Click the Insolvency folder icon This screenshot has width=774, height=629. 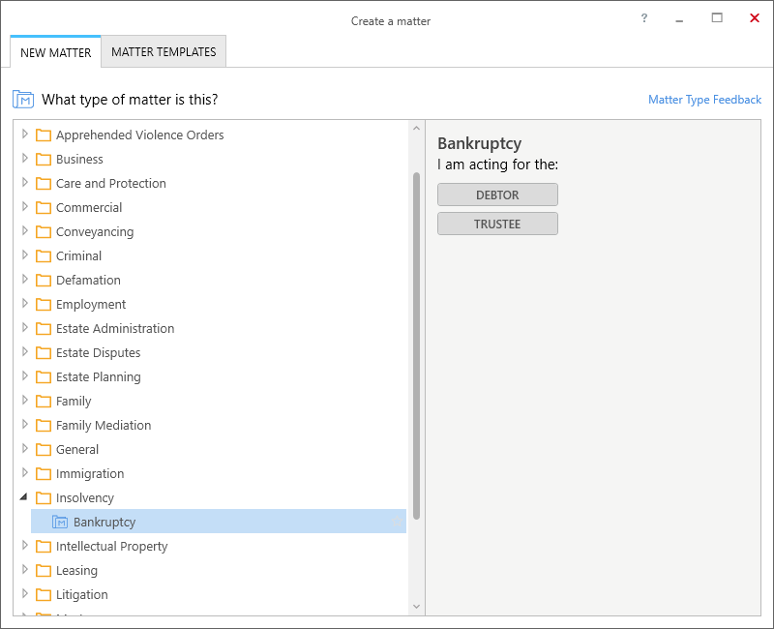[x=44, y=497]
